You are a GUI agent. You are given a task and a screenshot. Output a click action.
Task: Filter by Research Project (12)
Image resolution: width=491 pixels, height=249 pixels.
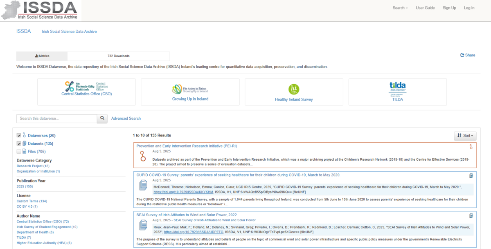tap(33, 166)
